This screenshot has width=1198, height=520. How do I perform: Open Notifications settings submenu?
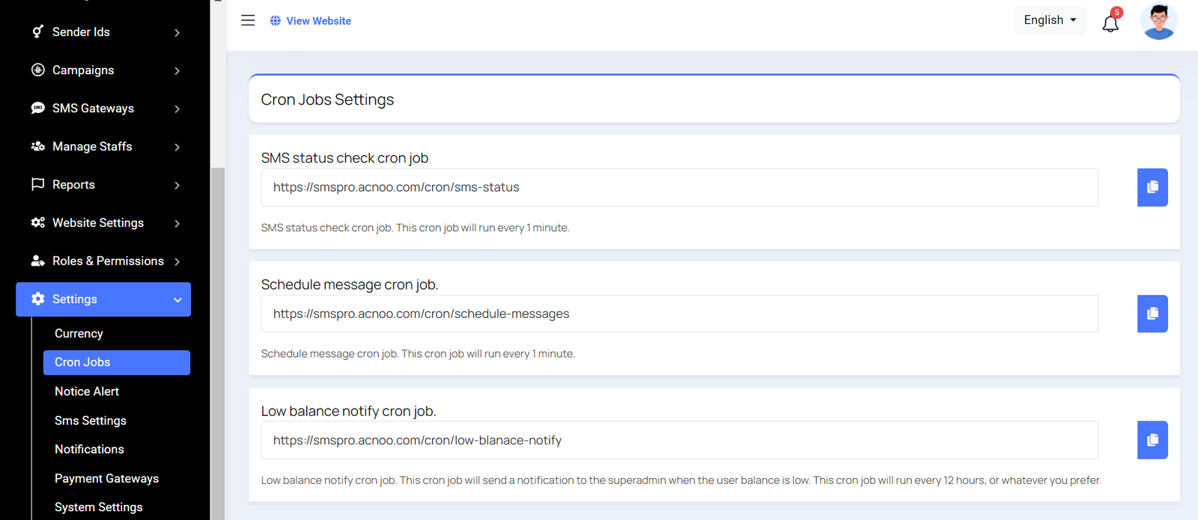point(89,449)
